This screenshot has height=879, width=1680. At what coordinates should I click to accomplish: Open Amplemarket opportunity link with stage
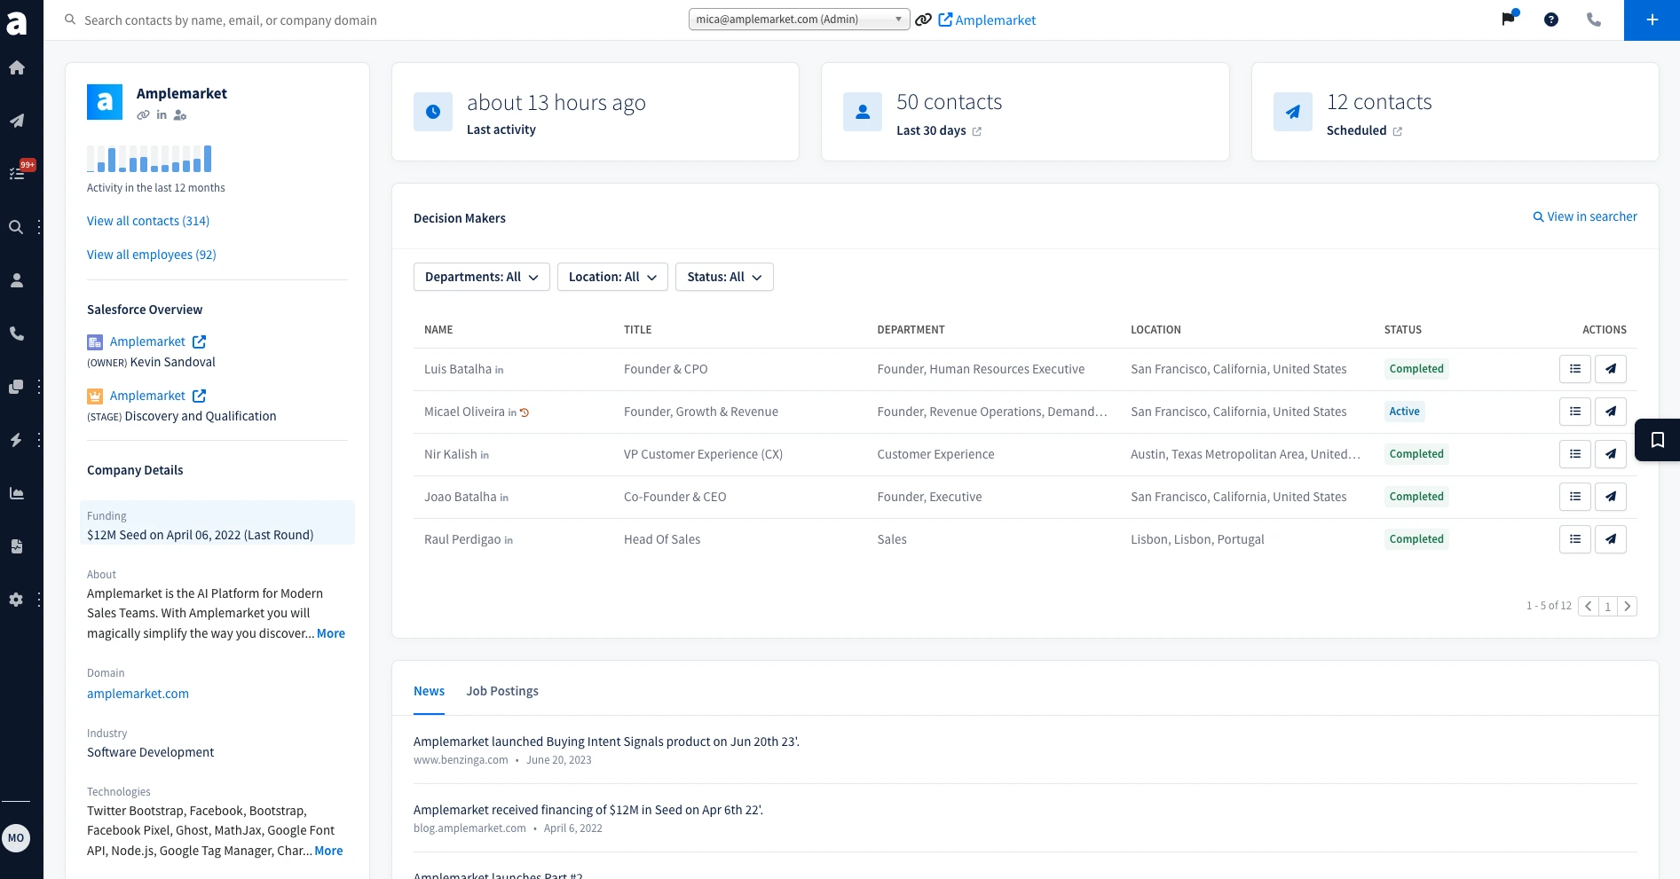point(147,396)
